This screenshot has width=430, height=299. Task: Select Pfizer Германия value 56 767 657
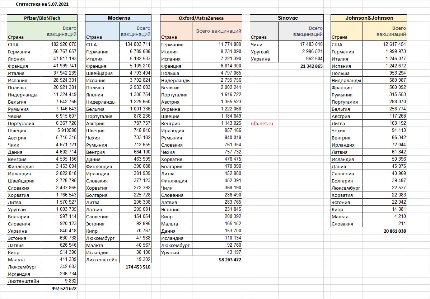click(59, 52)
